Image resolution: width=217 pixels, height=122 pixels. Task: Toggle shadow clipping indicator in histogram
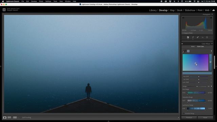click(183, 18)
